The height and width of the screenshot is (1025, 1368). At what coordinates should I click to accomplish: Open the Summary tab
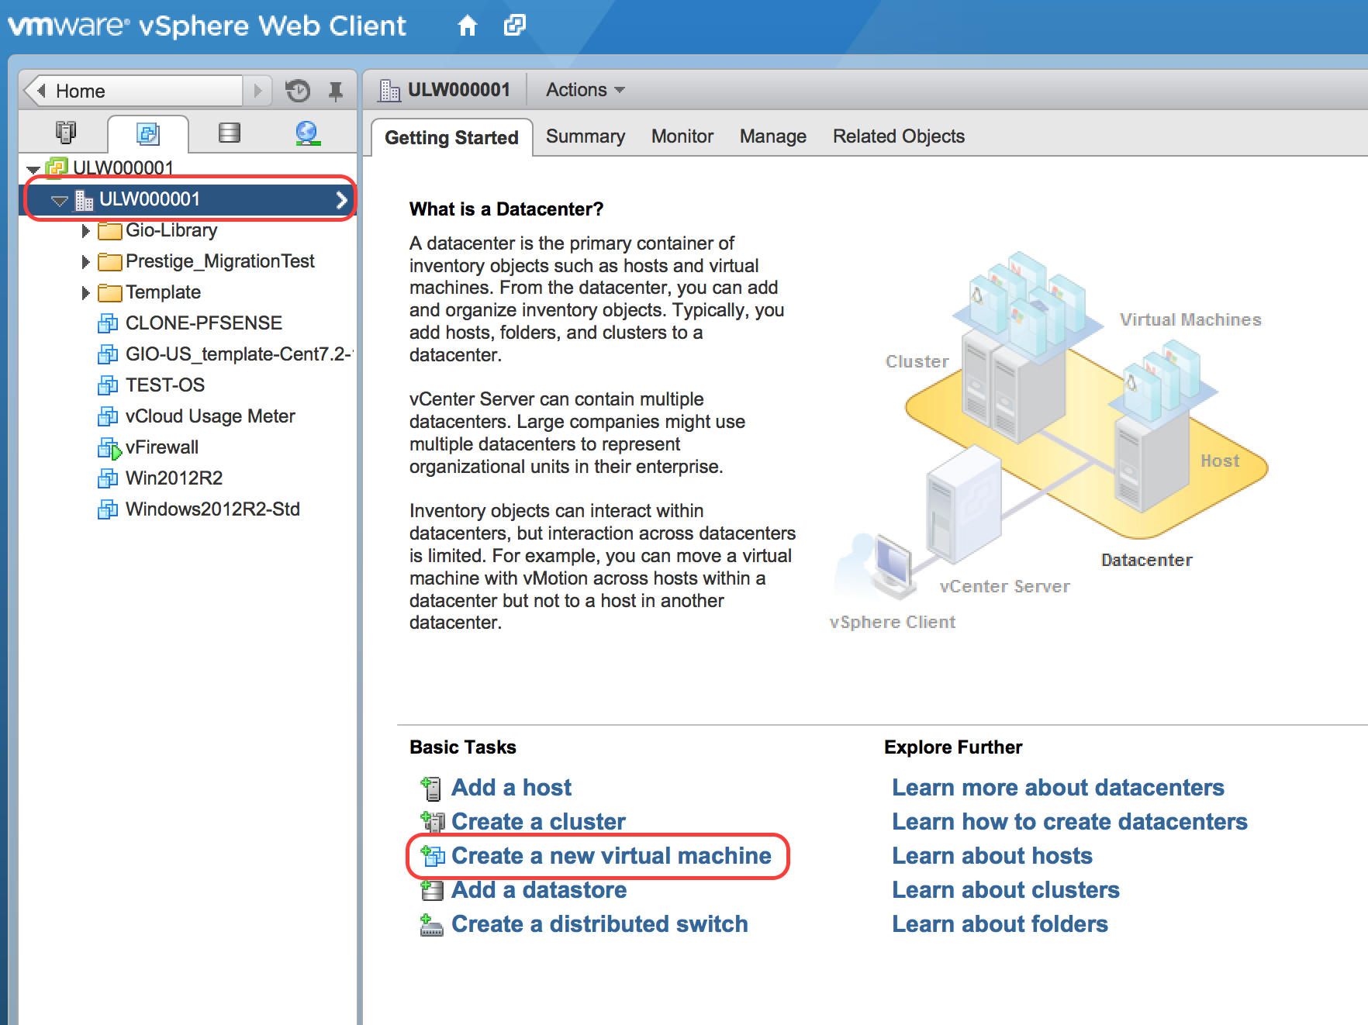(586, 136)
